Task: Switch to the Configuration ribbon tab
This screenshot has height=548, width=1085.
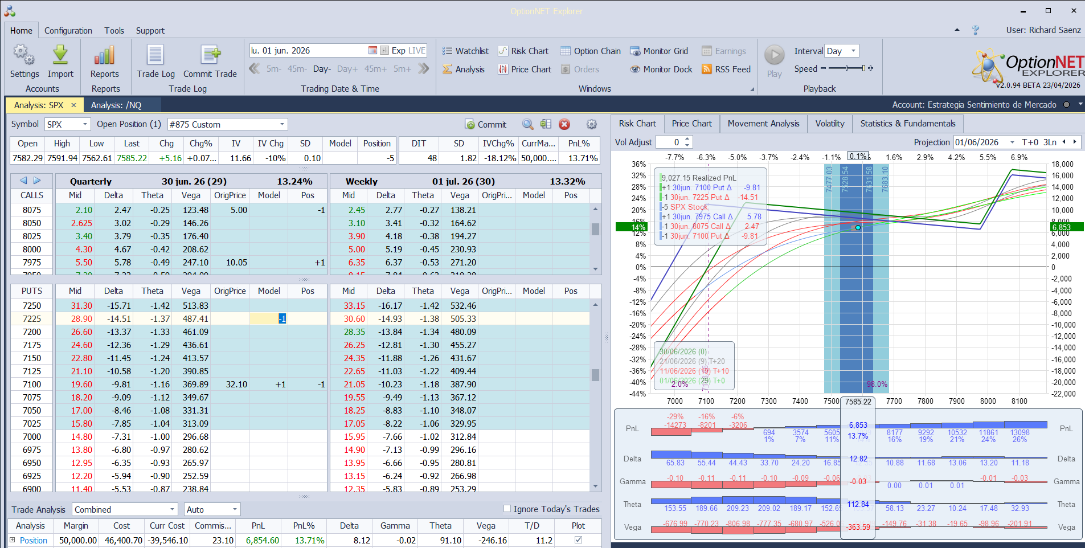Action: pyautogui.click(x=68, y=31)
